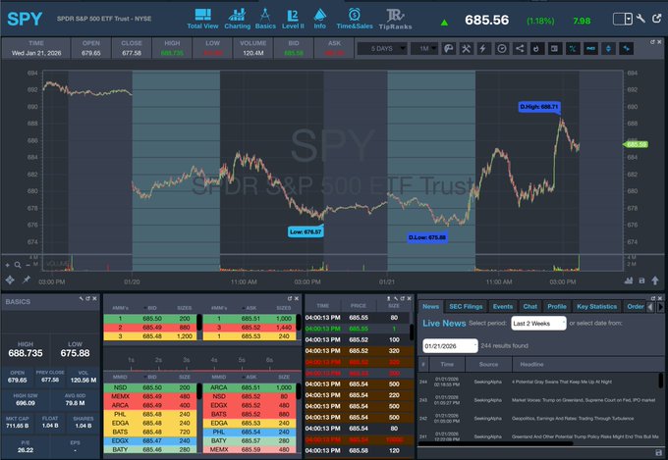This screenshot has height=460, width=668.
Task: Open the Total View layout
Action: click(x=202, y=20)
